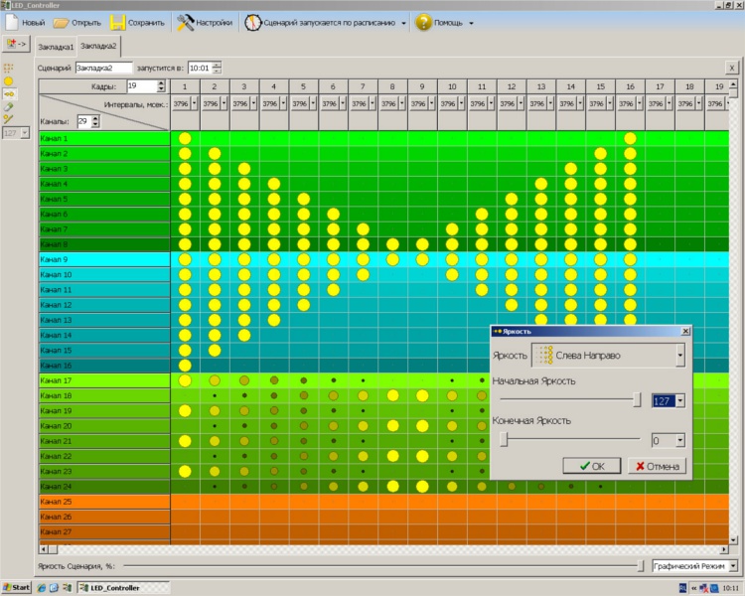Select the yellow circle tool in left sidebar
Image resolution: width=745 pixels, height=596 pixels.
click(x=9, y=80)
